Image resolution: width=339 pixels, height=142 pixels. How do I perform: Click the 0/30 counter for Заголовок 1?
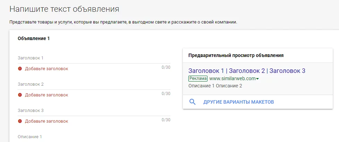point(166,67)
